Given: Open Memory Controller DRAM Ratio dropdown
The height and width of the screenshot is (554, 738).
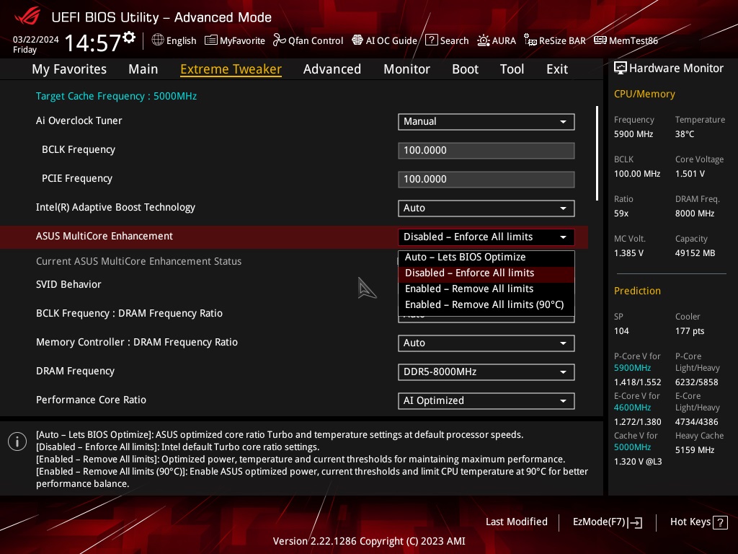Looking at the screenshot, I should [486, 343].
